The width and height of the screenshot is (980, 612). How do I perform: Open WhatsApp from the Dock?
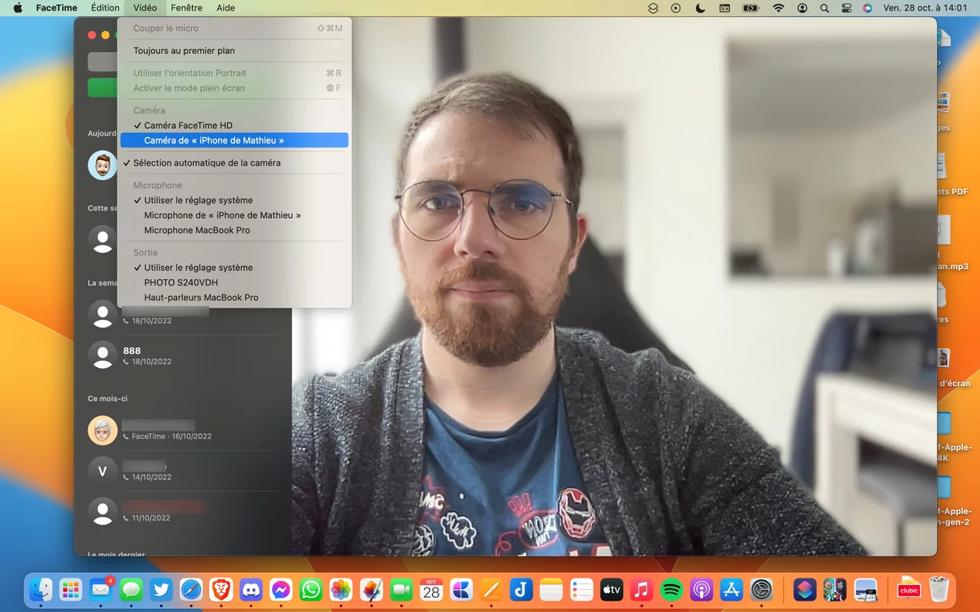[310, 589]
